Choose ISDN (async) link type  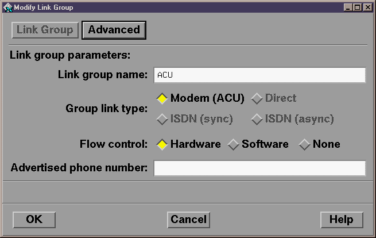tap(292, 119)
